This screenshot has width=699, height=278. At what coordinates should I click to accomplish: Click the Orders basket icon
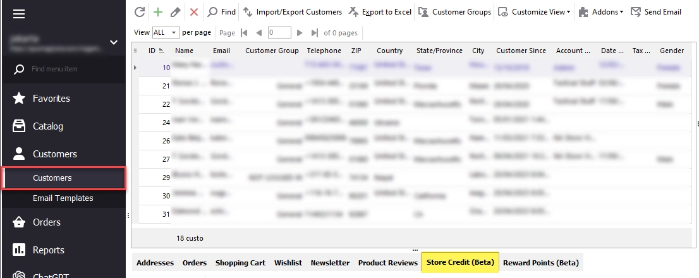coord(19,222)
